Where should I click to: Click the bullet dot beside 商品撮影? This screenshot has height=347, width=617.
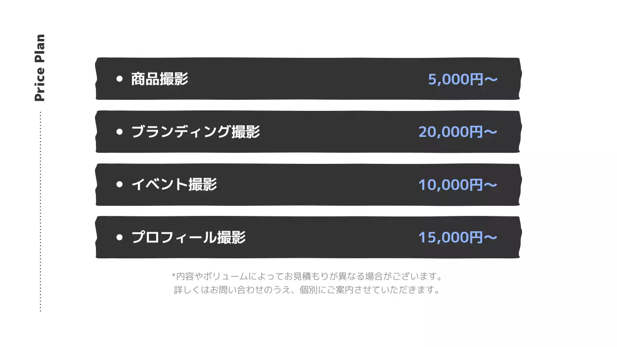point(120,79)
